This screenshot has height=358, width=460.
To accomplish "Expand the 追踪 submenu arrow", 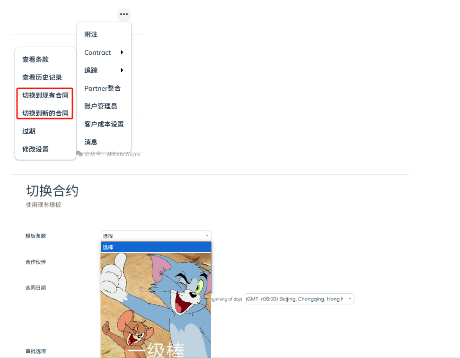I will click(x=122, y=70).
